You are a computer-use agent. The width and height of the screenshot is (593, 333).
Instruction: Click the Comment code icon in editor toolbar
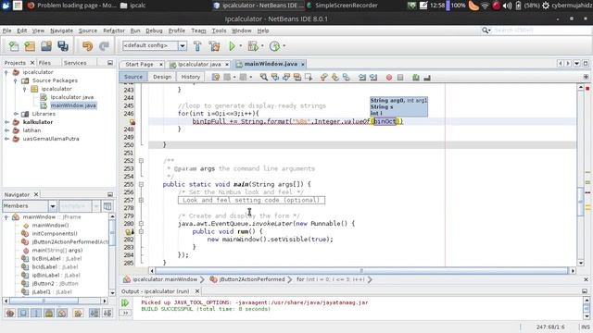(416, 78)
